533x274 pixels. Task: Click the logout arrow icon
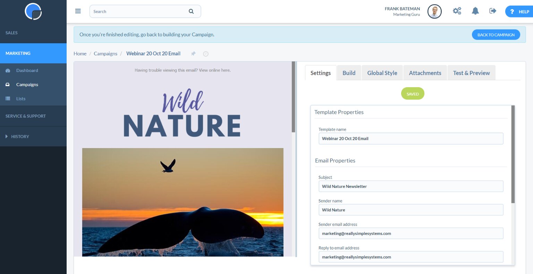click(x=493, y=11)
